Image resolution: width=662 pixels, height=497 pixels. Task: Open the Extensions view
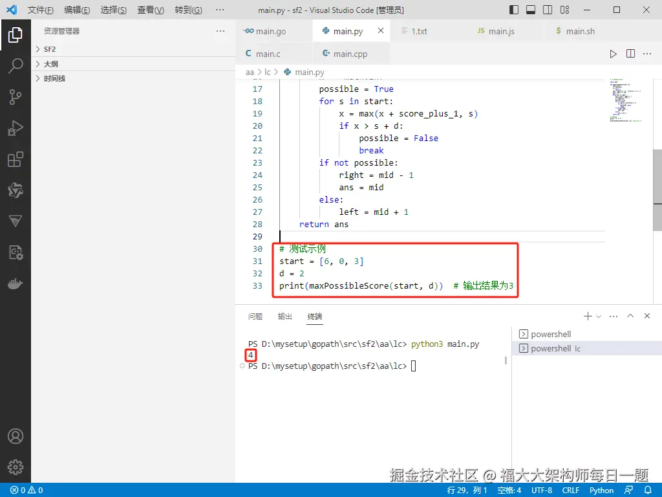tap(16, 159)
